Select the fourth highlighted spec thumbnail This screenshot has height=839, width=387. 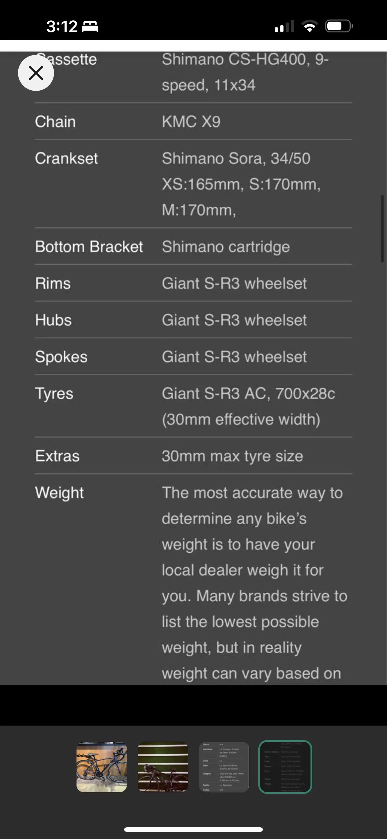point(285,766)
